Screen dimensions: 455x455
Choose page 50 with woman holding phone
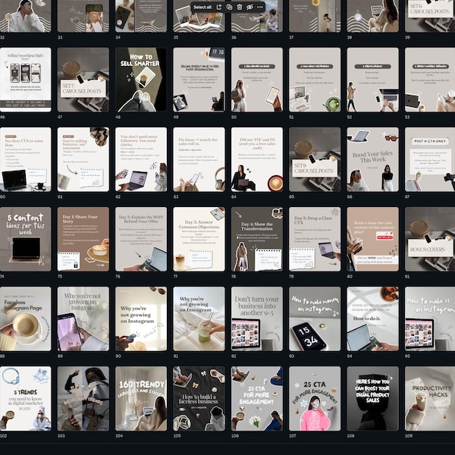pyautogui.click(x=257, y=80)
